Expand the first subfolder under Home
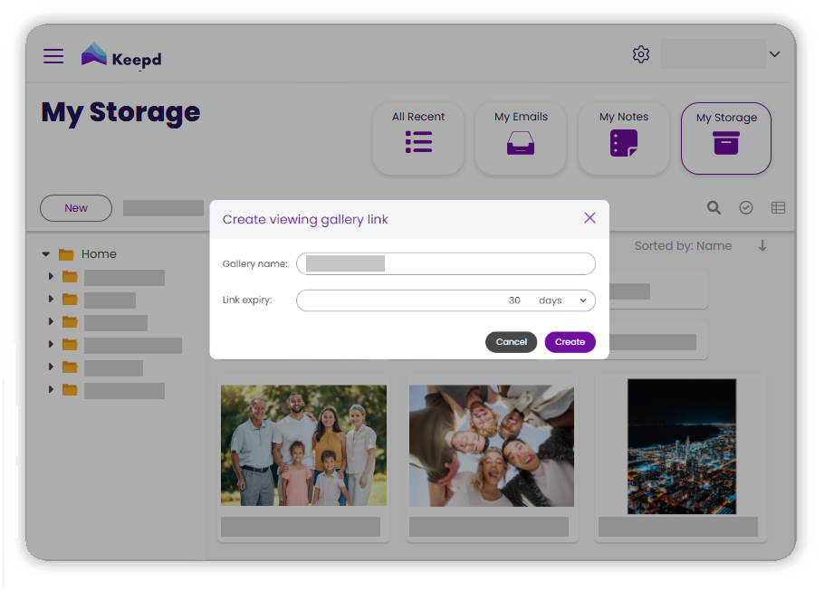 [51, 277]
